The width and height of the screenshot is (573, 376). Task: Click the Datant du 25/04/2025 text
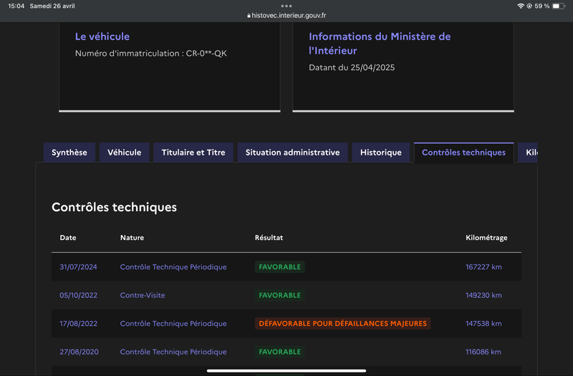352,67
